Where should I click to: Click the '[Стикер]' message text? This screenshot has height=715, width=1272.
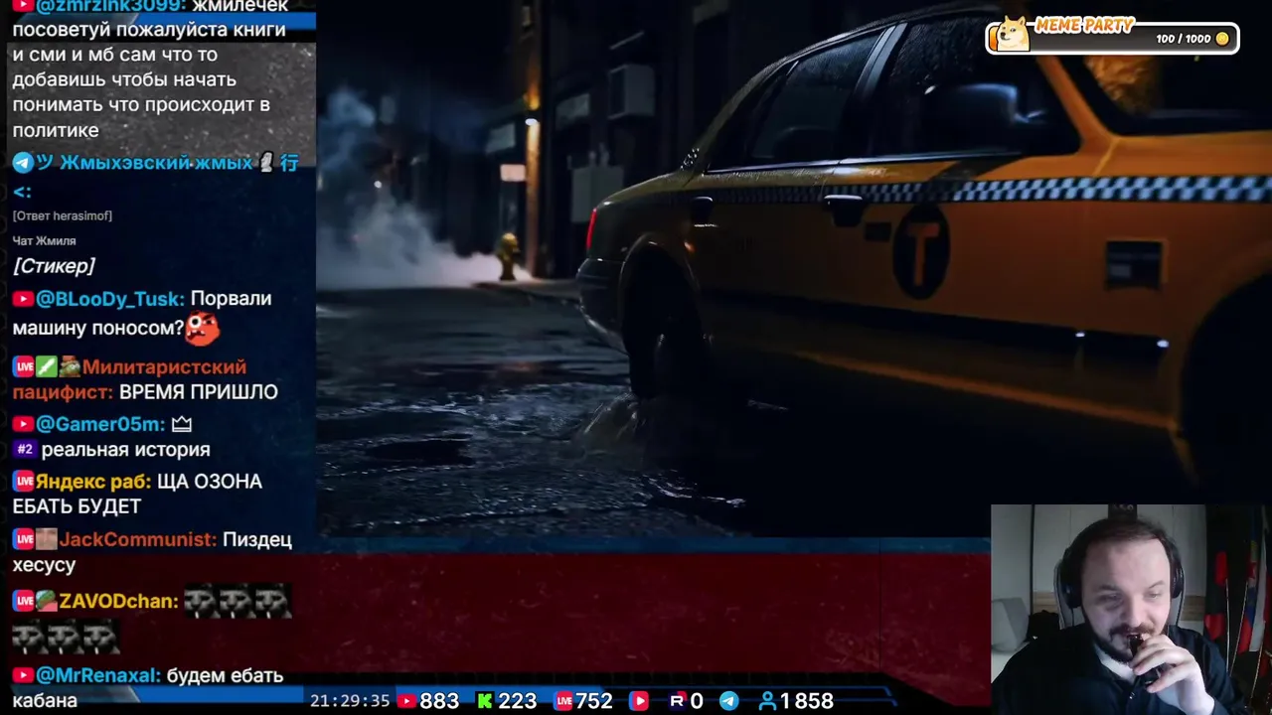click(54, 266)
